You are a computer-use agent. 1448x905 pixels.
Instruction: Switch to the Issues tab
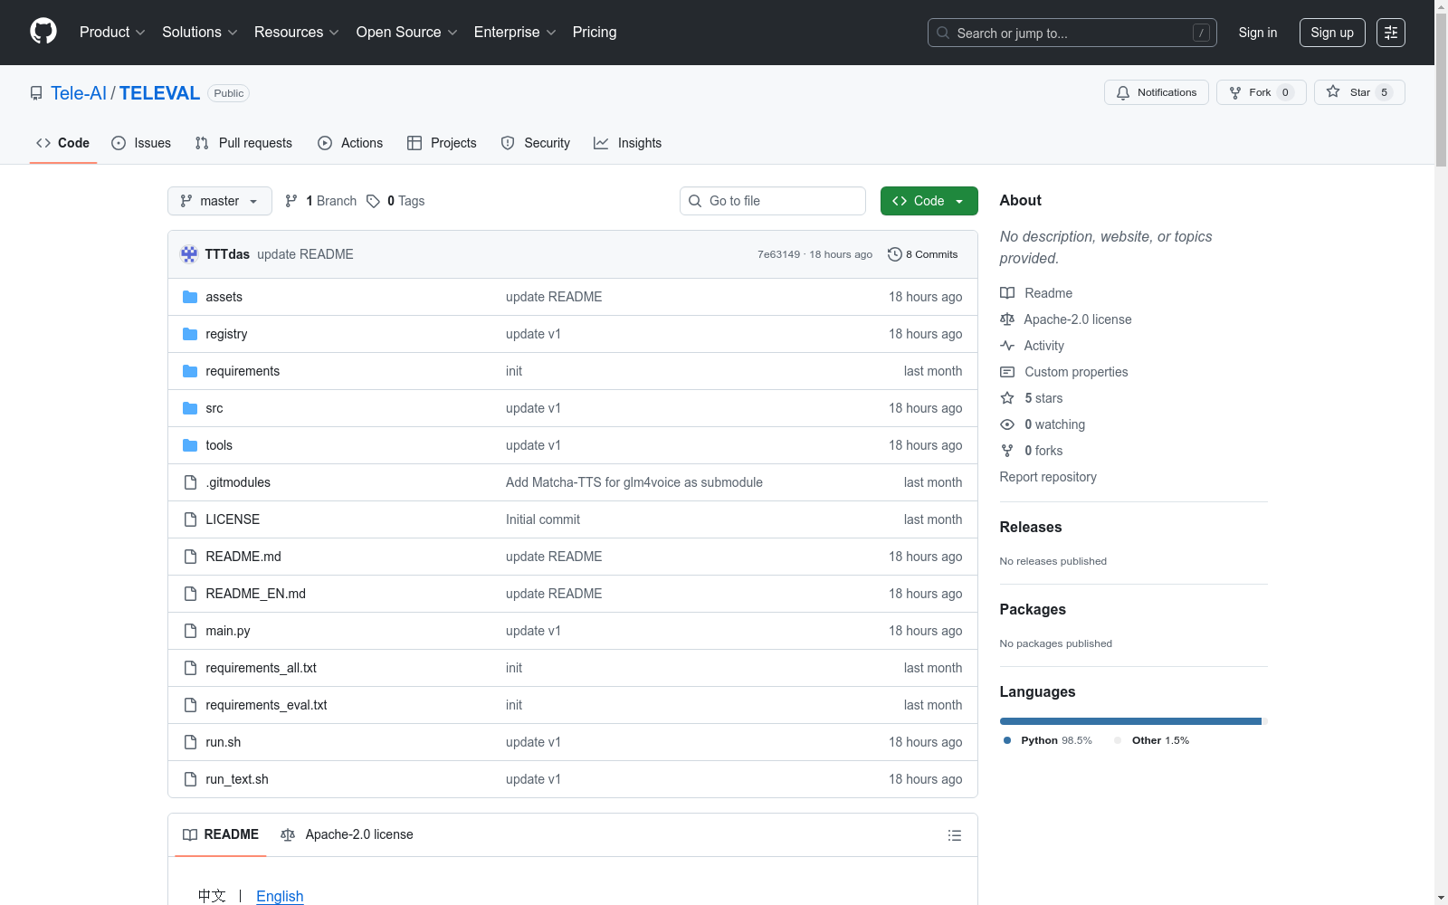pyautogui.click(x=141, y=143)
